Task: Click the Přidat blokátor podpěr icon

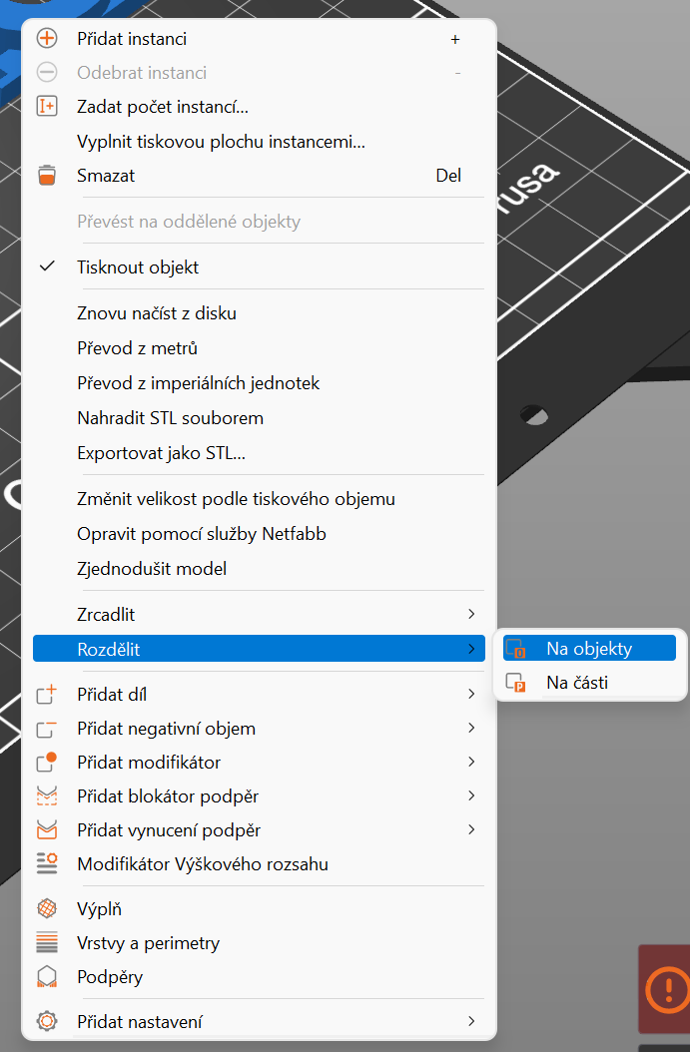Action: [x=47, y=796]
